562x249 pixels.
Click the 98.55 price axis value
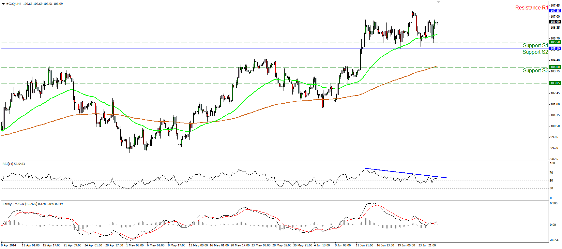point(554,159)
